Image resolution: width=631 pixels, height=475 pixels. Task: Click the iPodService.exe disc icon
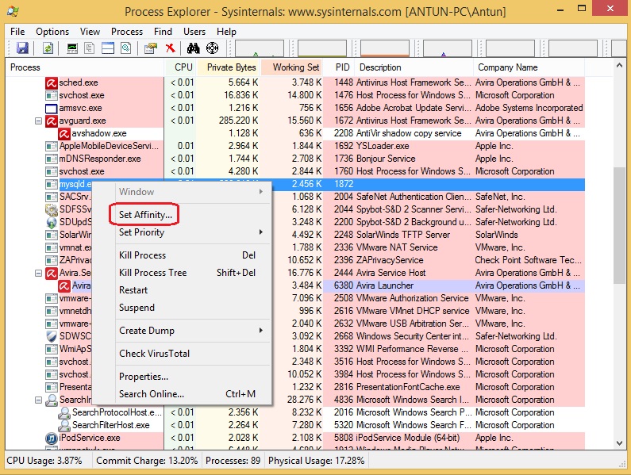(51, 438)
